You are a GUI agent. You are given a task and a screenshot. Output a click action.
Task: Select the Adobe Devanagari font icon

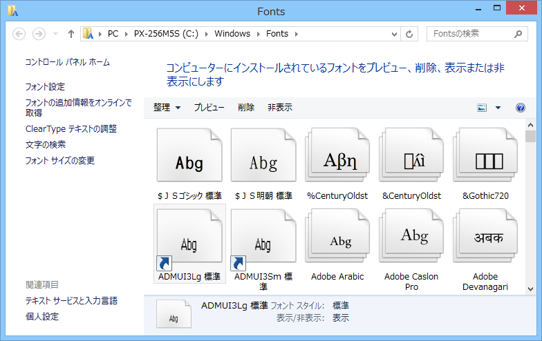[x=485, y=236]
